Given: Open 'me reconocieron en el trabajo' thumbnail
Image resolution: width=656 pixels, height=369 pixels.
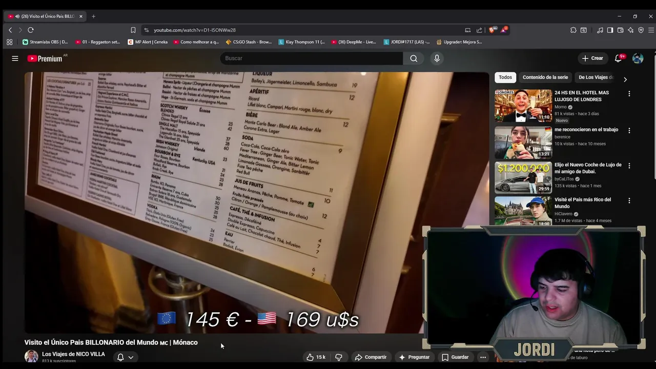Looking at the screenshot, I should click(523, 142).
